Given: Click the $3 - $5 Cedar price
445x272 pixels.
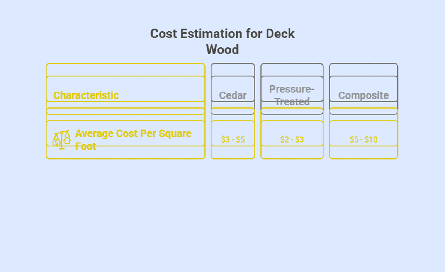Looking at the screenshot, I should click(233, 139).
